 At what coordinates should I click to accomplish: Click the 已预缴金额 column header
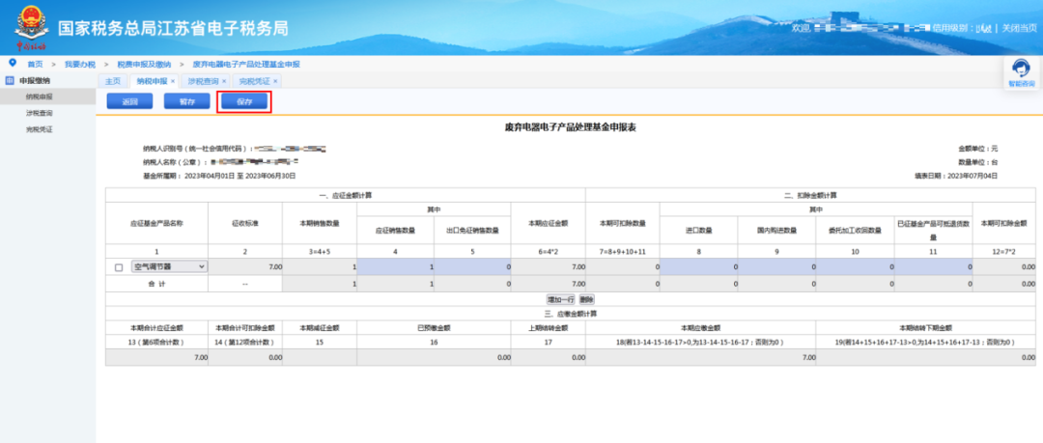tap(434, 328)
